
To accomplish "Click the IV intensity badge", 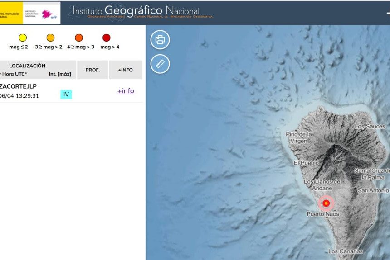I will pos(66,94).
